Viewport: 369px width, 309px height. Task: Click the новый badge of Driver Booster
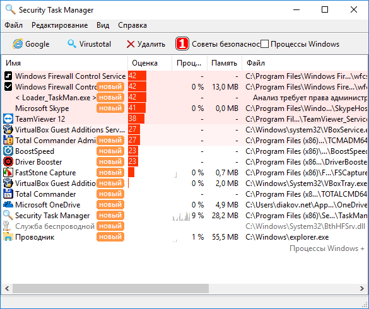(x=110, y=161)
